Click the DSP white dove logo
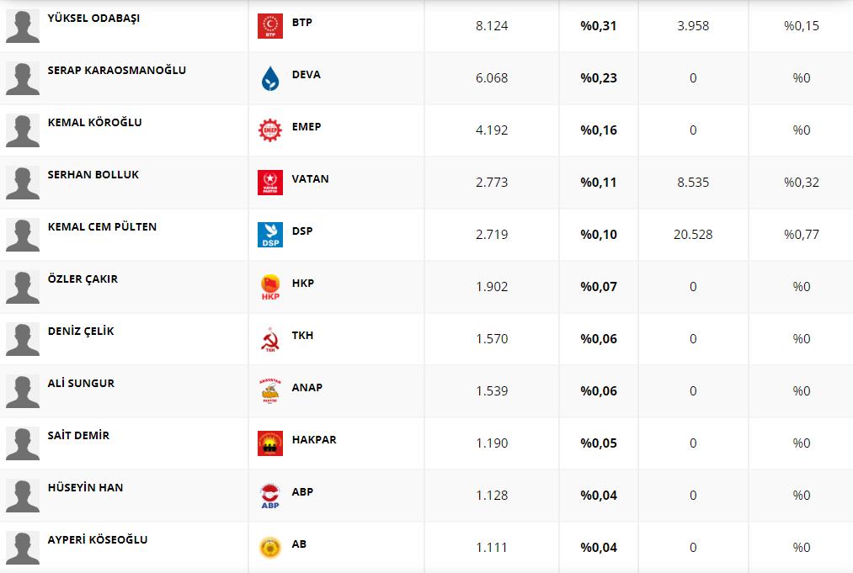Screen dimensions: 853x573 point(269,235)
